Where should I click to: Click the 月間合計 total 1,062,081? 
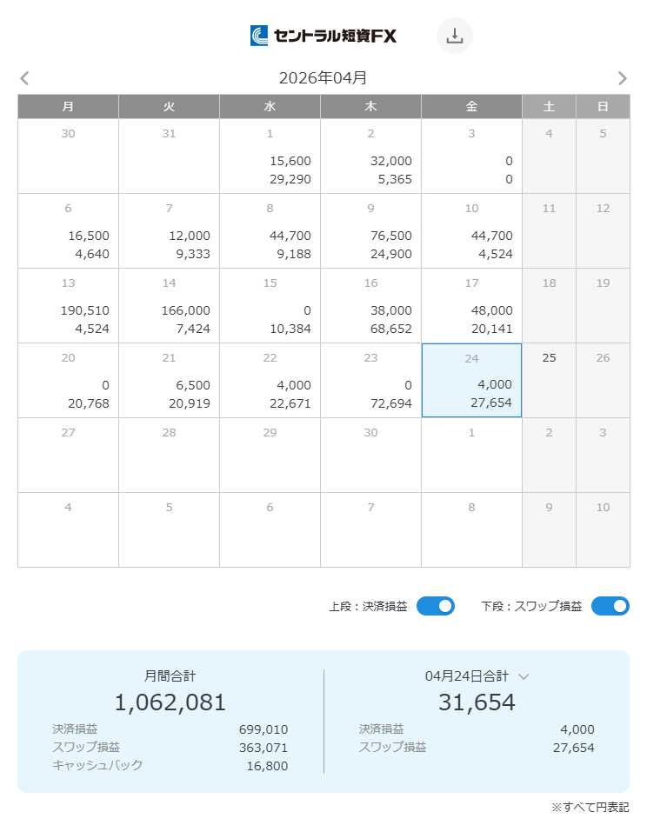(x=170, y=702)
